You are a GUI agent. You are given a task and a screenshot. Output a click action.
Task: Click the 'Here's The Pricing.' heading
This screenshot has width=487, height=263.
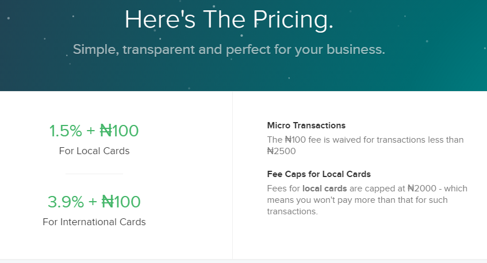pos(229,20)
